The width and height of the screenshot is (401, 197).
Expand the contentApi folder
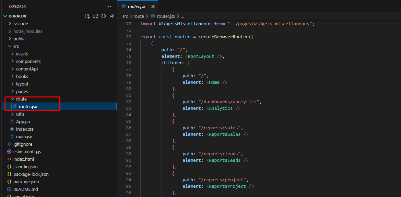13,69
